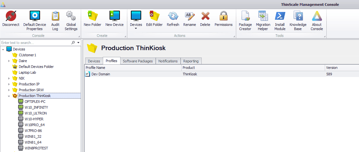Image resolution: width=359 pixels, height=152 pixels.
Task: Click the search magnifier icon
Action: (x=73, y=43)
